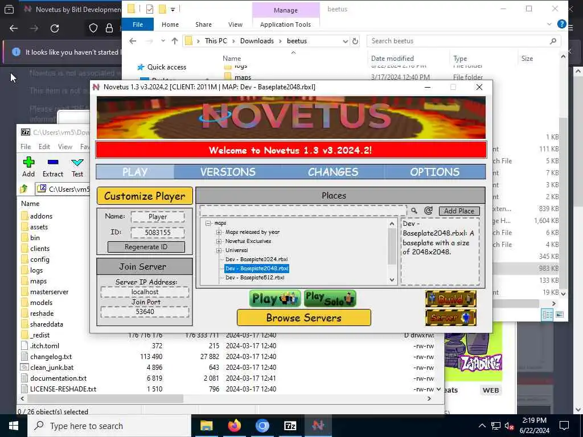Click the 7-Zip Extract toolbar icon
This screenshot has height=437, width=583.
pos(53,167)
